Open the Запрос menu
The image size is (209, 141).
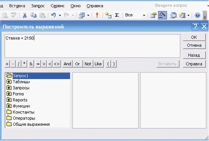point(38,6)
